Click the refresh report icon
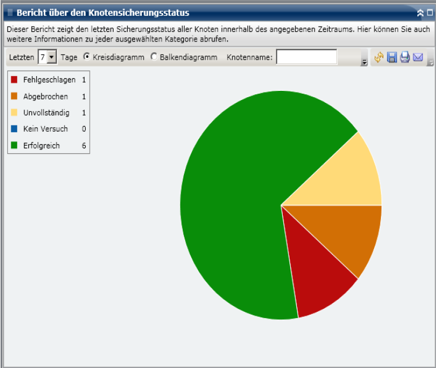The height and width of the screenshot is (368, 436). coord(379,57)
